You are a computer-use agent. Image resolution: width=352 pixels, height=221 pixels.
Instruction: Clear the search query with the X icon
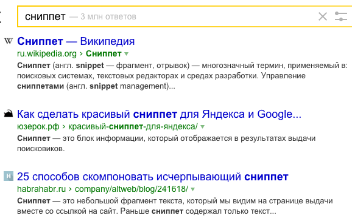point(323,16)
